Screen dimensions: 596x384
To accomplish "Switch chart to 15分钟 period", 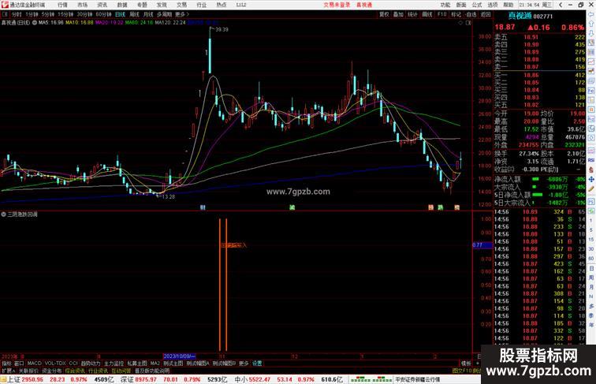I will click(x=65, y=14).
